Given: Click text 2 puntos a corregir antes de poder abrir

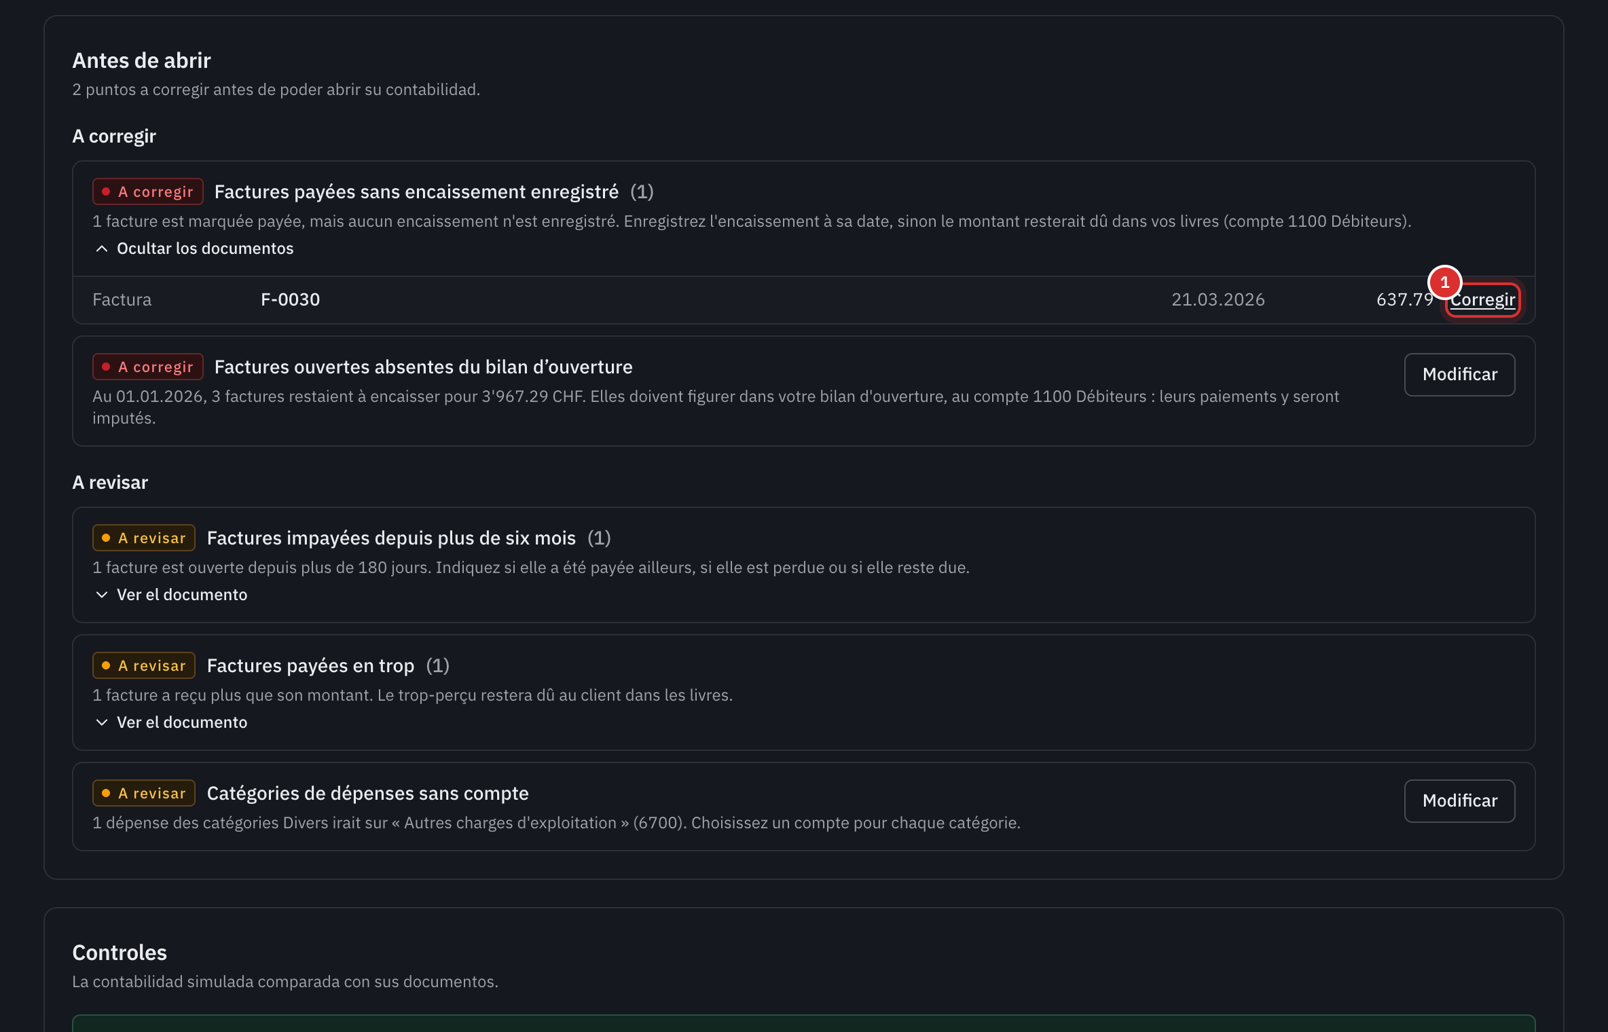Looking at the screenshot, I should tap(276, 90).
